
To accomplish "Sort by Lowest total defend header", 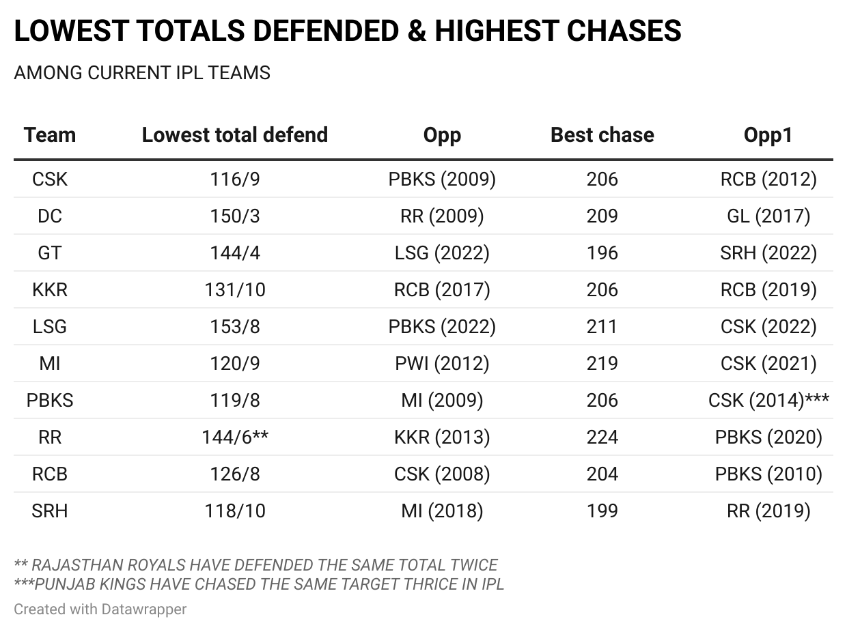I will pyautogui.click(x=235, y=135).
